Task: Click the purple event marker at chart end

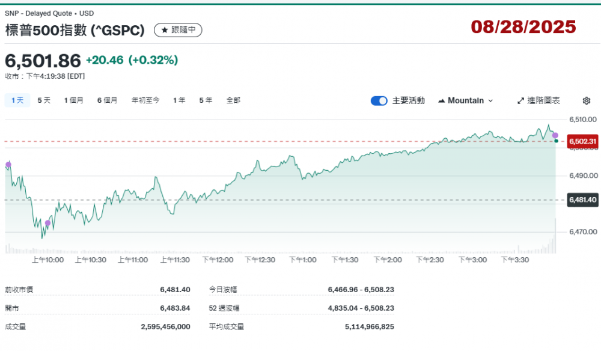Action: [x=555, y=135]
